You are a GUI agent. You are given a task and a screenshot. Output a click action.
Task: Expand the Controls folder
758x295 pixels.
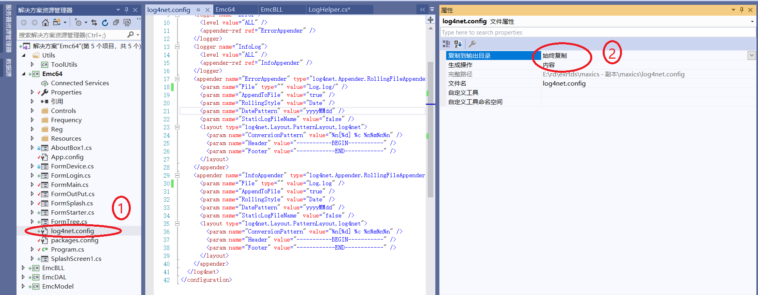coord(32,111)
